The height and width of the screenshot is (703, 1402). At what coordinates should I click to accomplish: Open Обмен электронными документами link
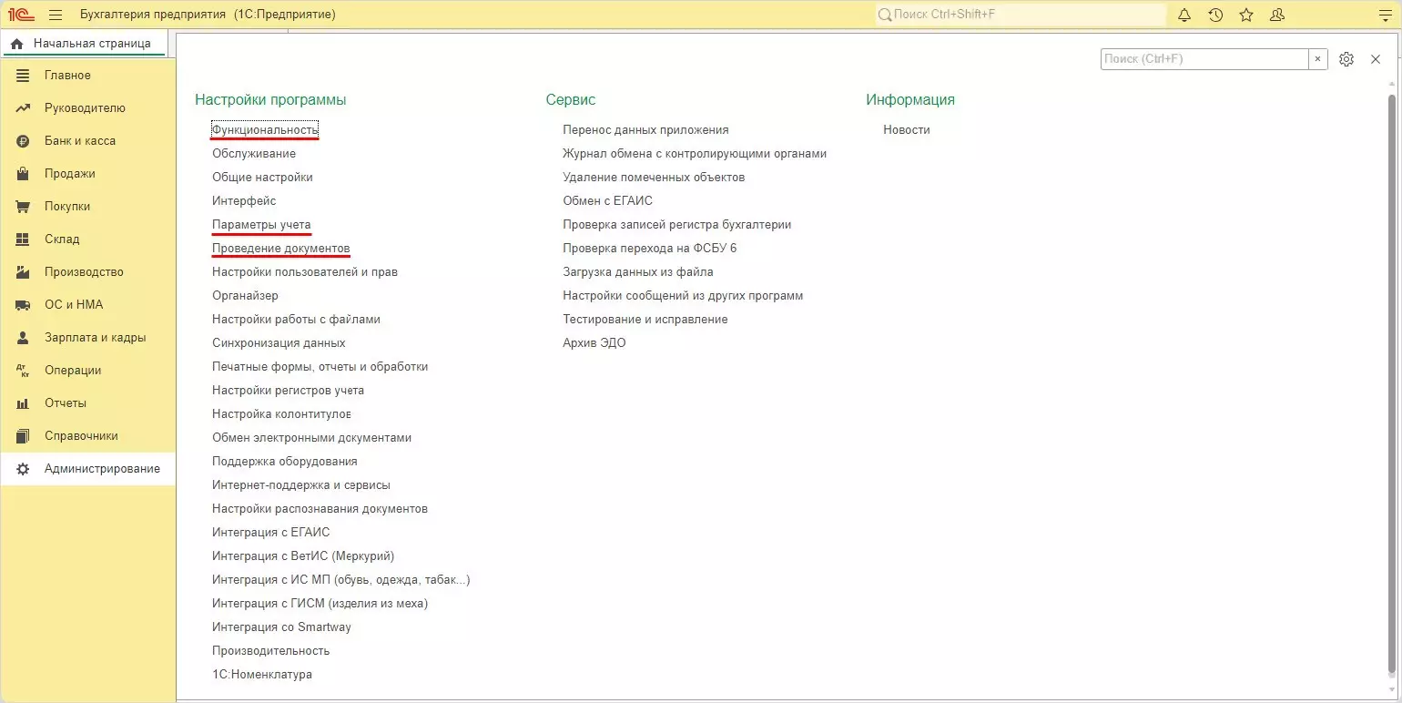point(311,438)
